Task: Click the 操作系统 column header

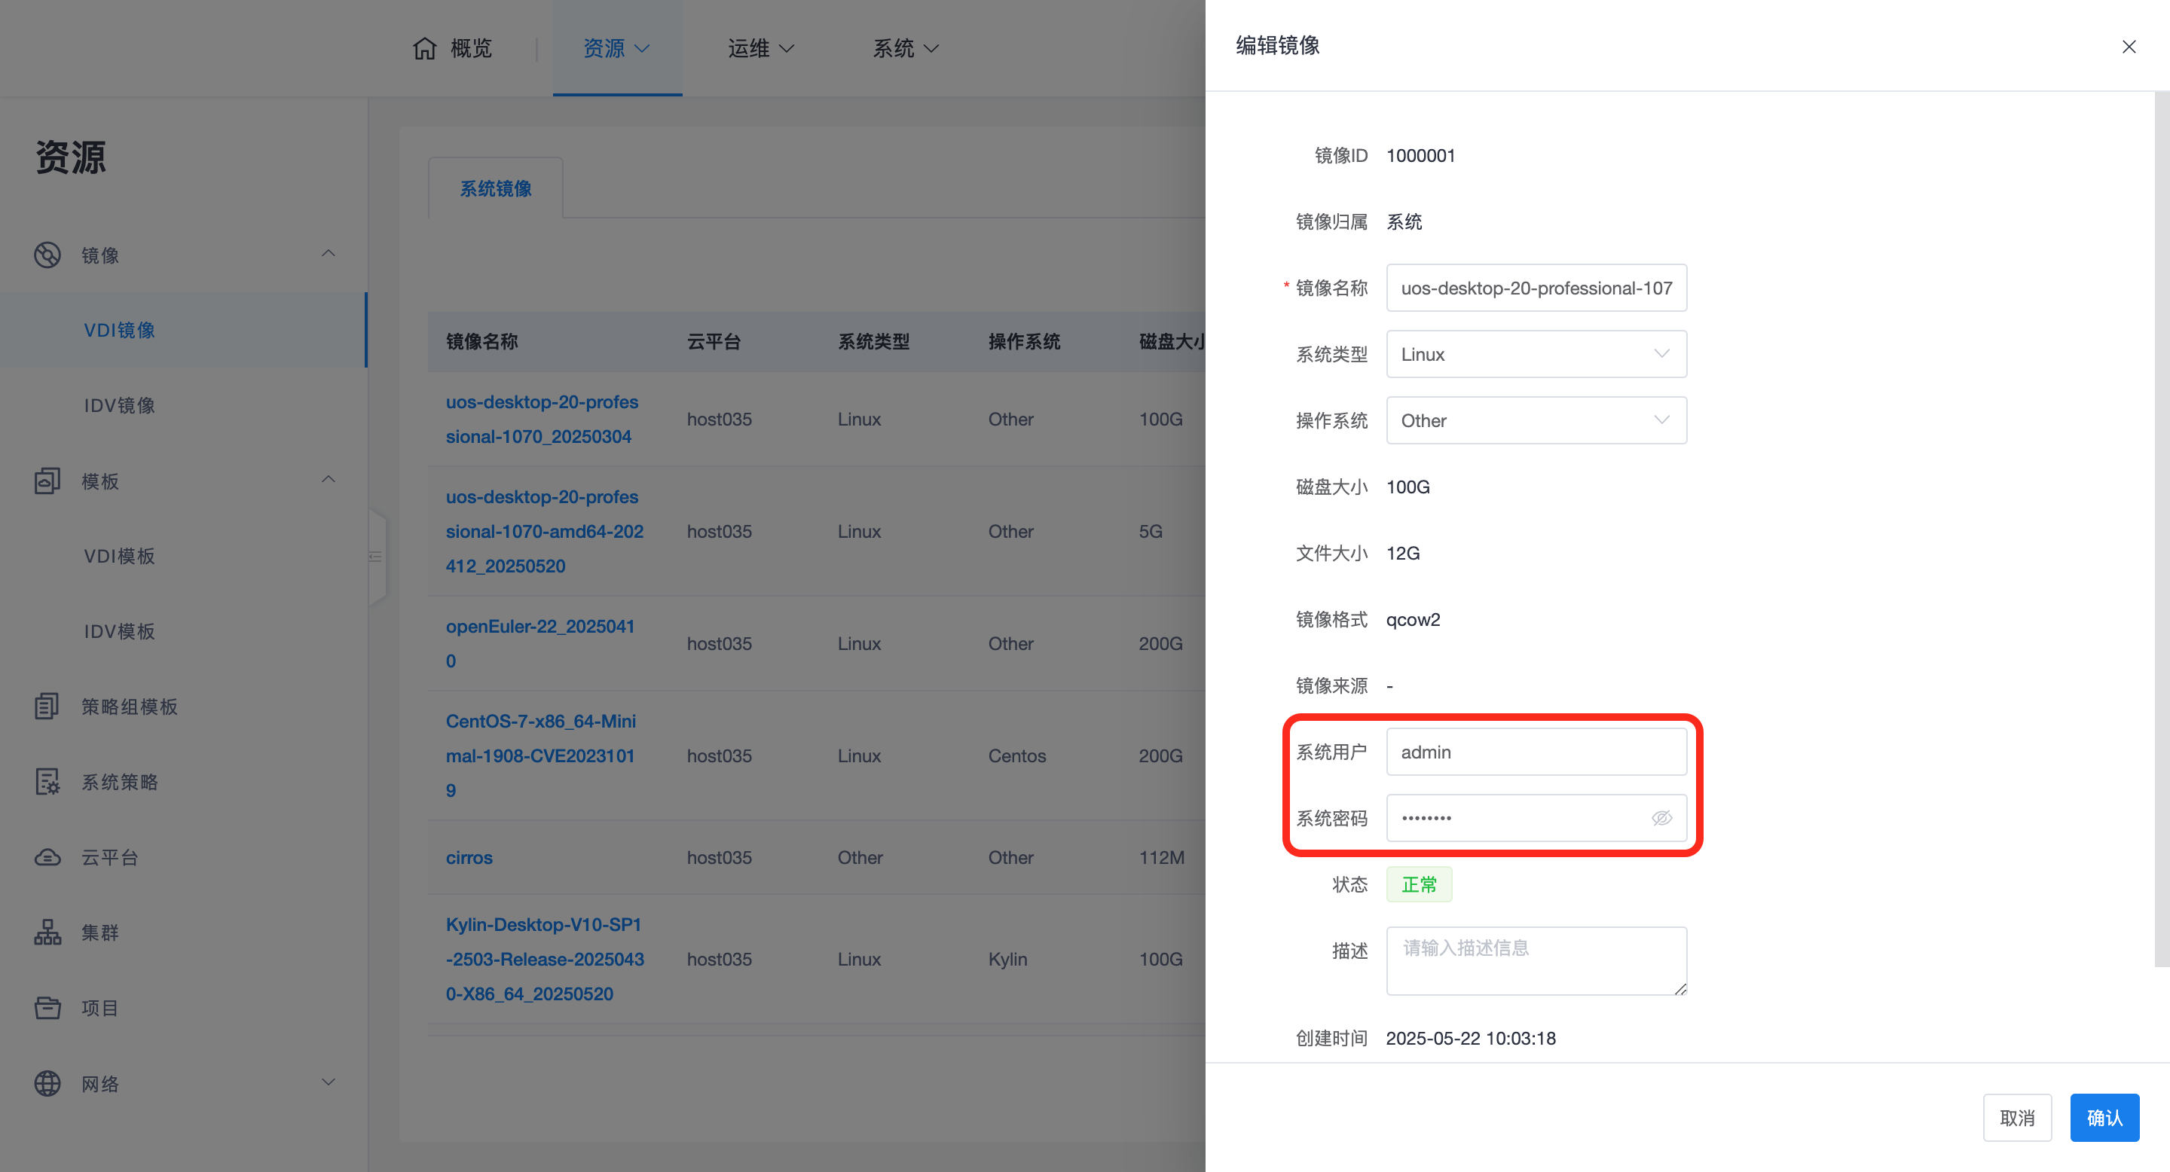Action: coord(1025,342)
